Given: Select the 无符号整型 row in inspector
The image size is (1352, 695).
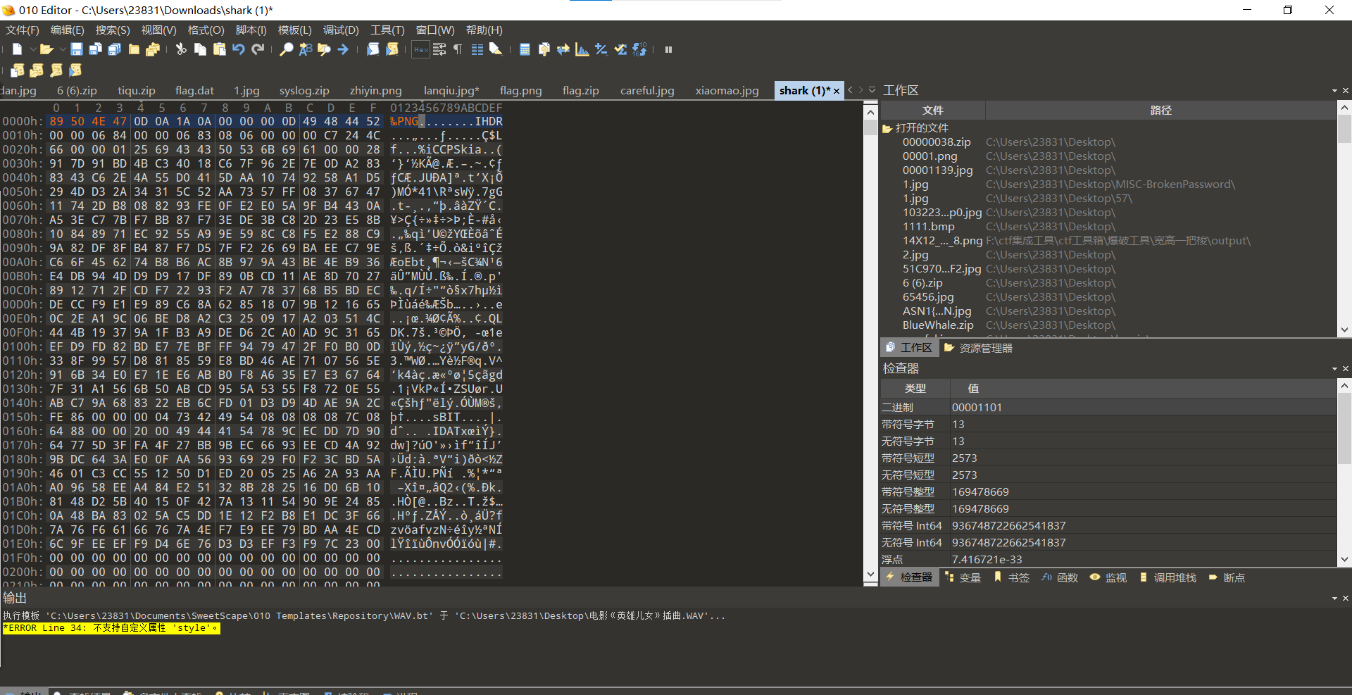Looking at the screenshot, I should click(1108, 508).
